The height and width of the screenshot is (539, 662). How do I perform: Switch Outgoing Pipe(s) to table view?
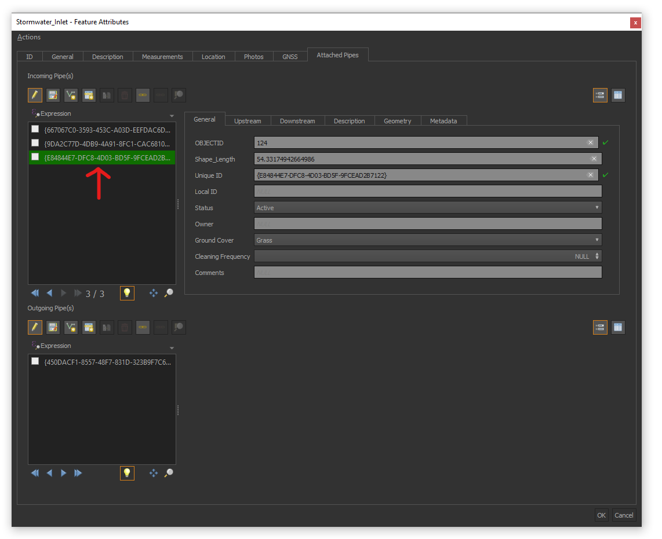click(618, 327)
